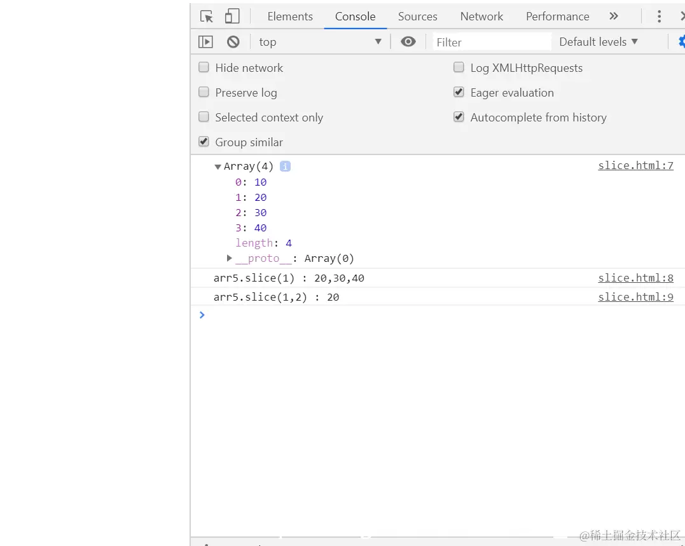The image size is (685, 546).
Task: Enable Log XMLHttpRequests checkbox
Action: click(459, 67)
